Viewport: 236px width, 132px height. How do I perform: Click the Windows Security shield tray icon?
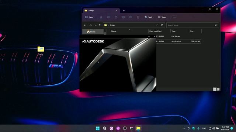(x=193, y=128)
